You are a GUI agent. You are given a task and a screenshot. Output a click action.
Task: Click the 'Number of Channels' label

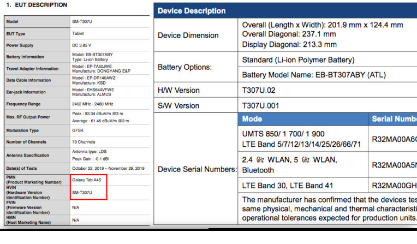point(26,142)
